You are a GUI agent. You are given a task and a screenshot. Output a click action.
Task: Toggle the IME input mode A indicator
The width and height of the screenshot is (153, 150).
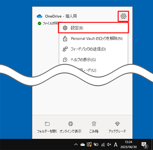116,144
